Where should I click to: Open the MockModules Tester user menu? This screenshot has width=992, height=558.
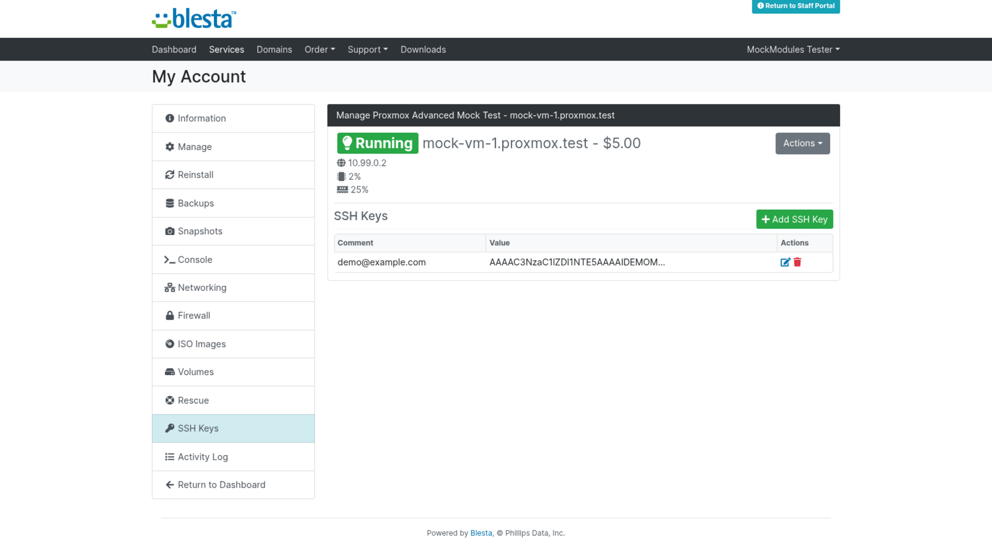[x=793, y=50]
